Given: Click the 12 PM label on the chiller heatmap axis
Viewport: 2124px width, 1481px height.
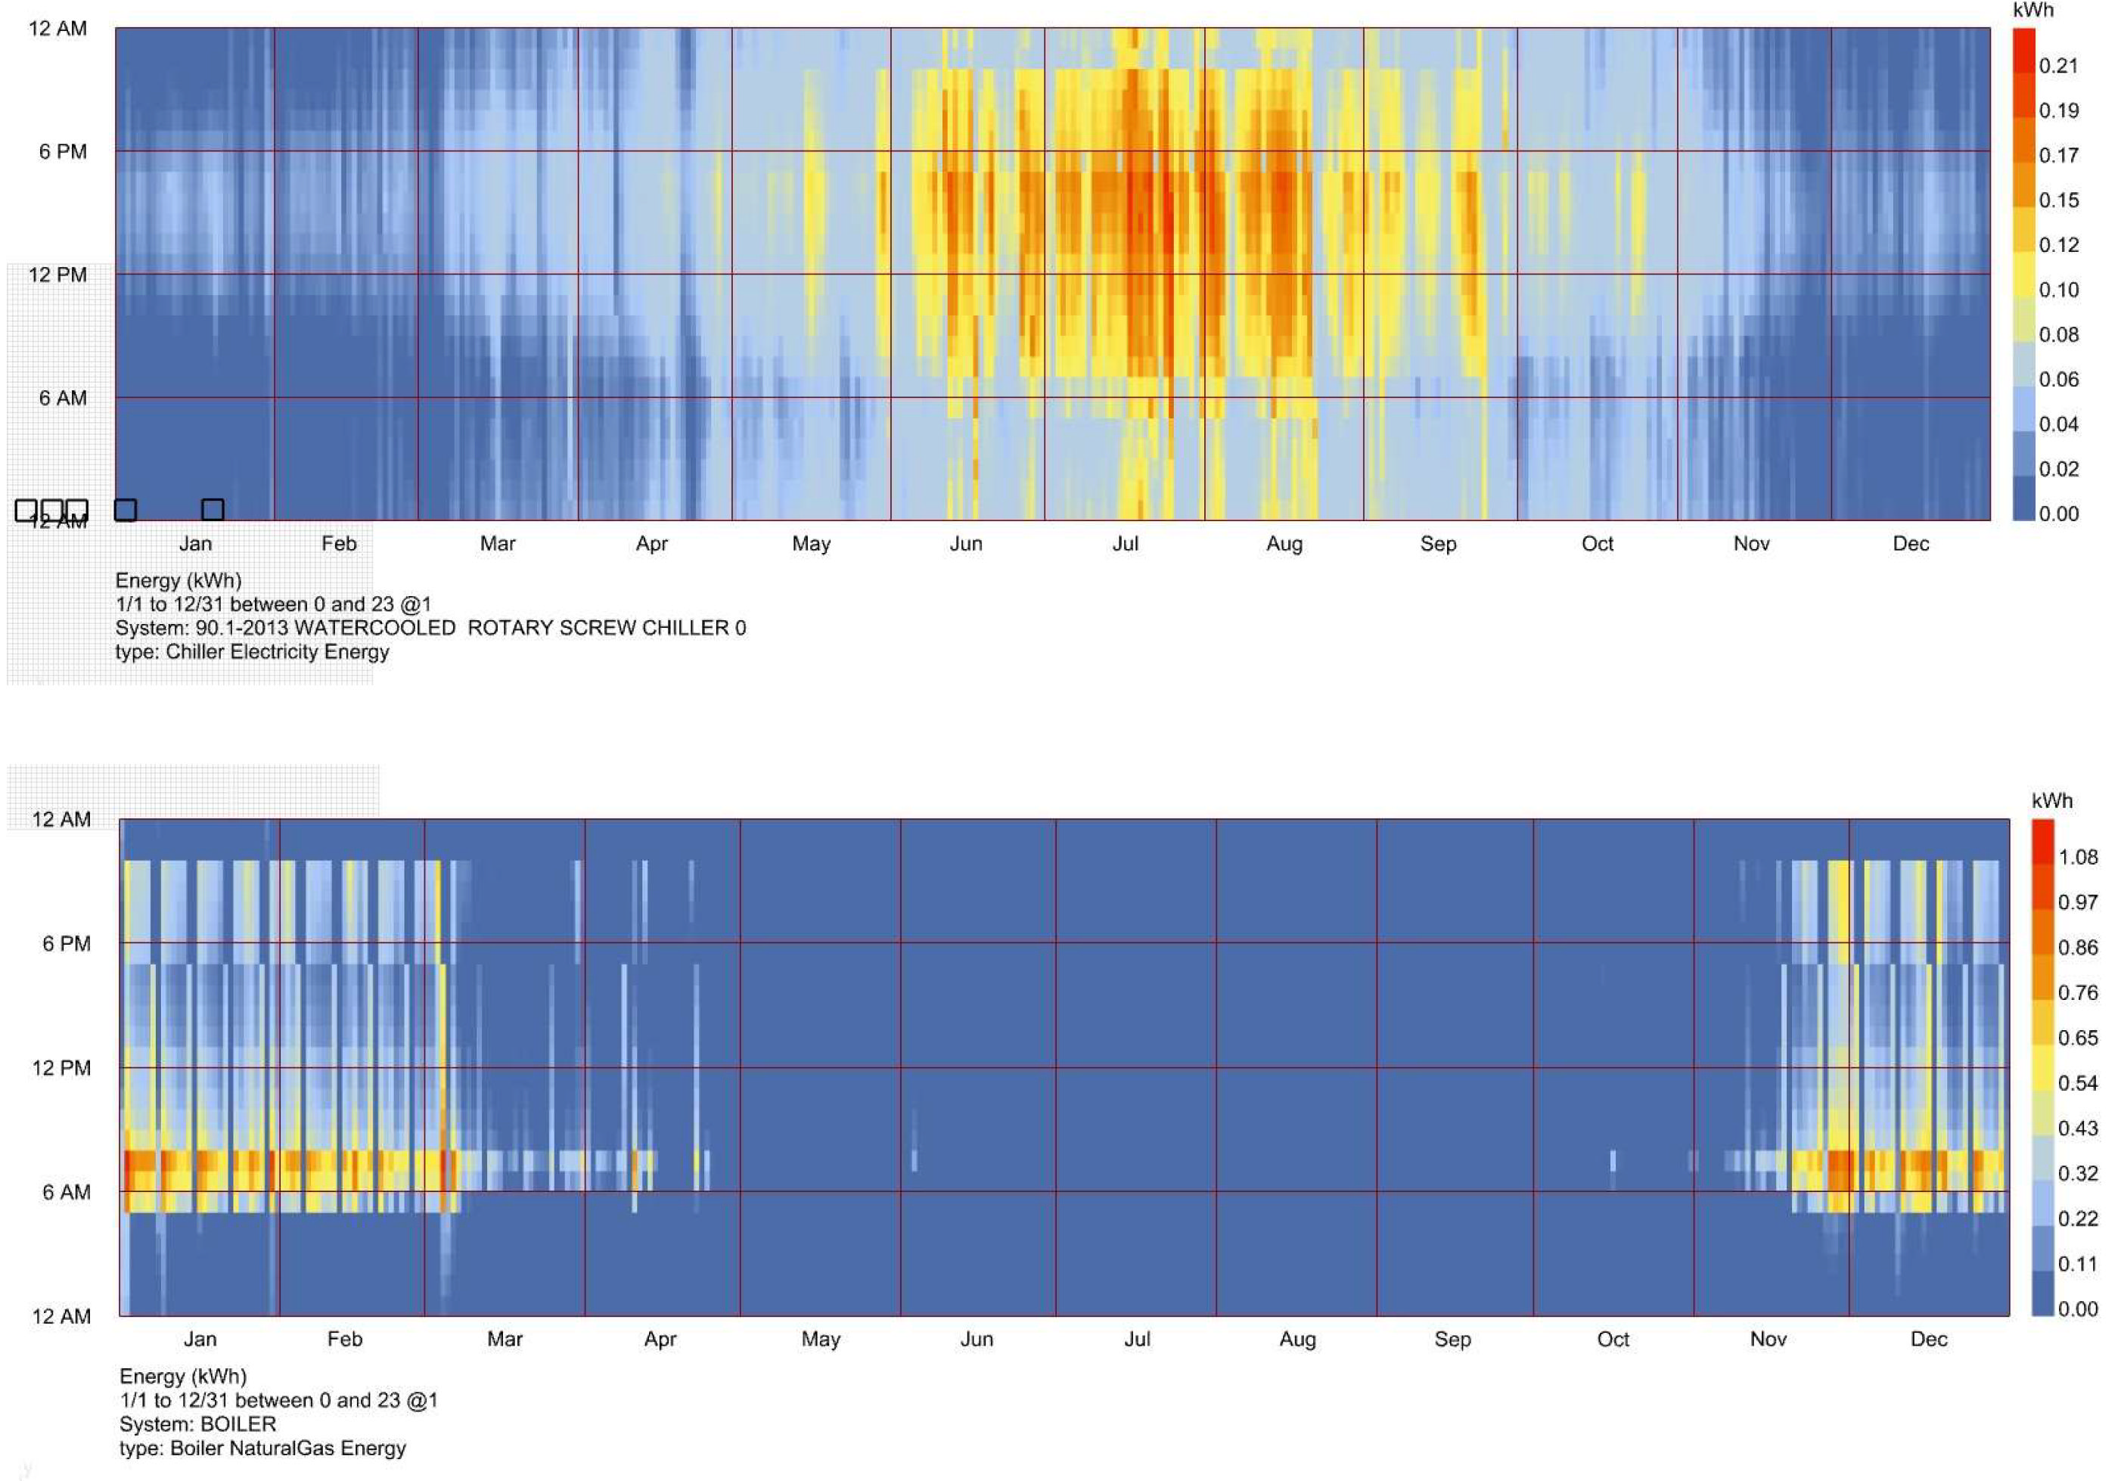Looking at the screenshot, I should pos(57,275).
